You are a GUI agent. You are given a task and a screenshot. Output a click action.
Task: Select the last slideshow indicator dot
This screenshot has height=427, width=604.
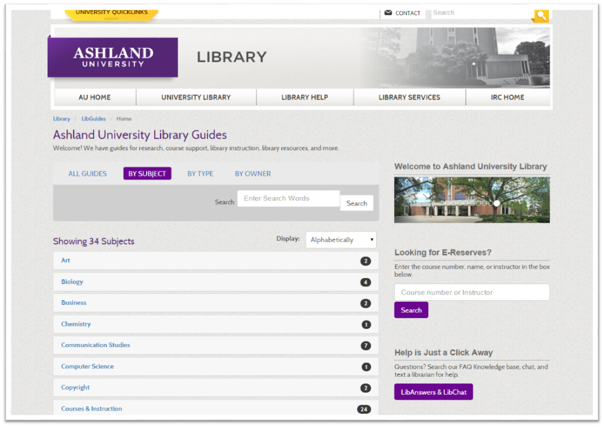pyautogui.click(x=497, y=203)
